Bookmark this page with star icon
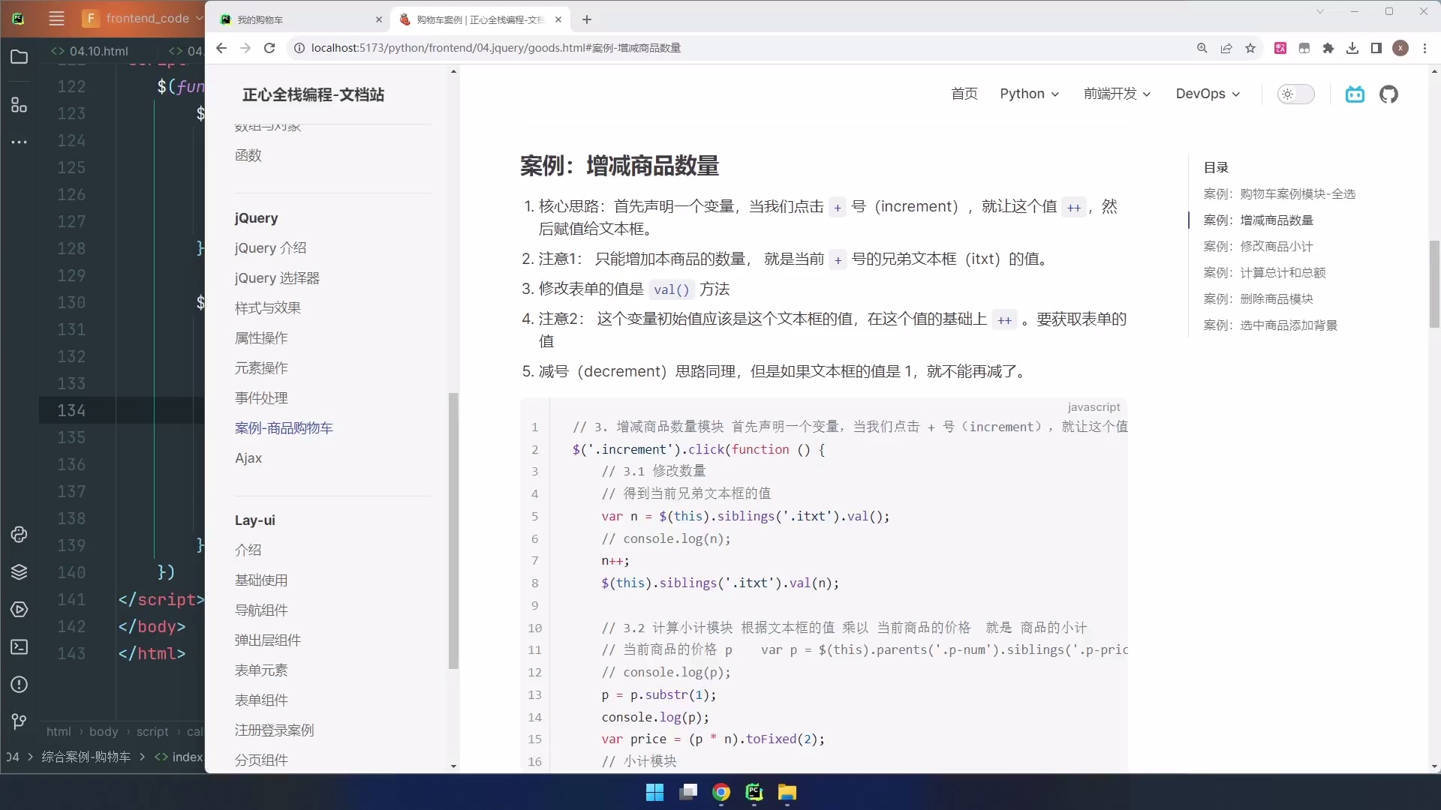This screenshot has width=1441, height=810. coord(1250,48)
